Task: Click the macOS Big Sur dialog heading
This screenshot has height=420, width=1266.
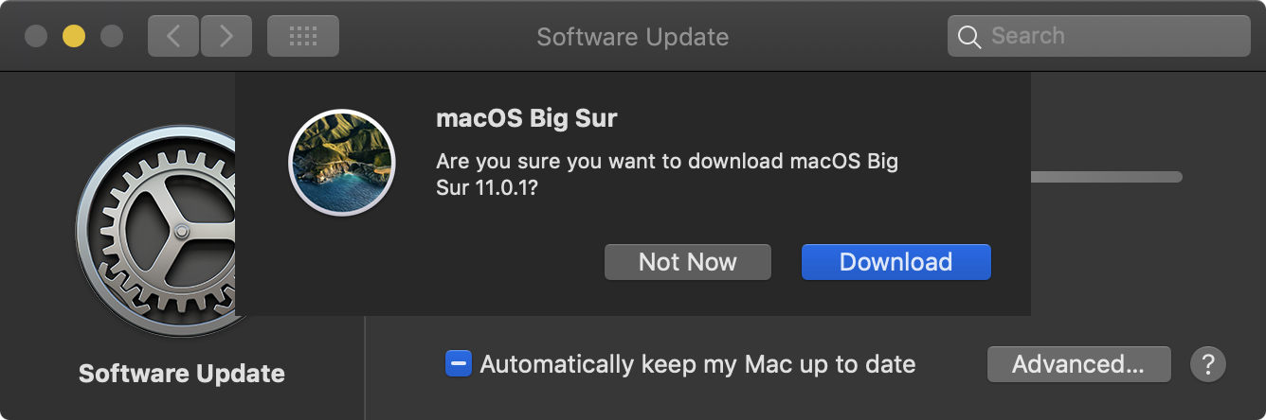Action: 526,118
